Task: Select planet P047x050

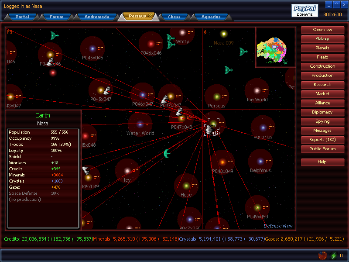Action: [190, 220]
